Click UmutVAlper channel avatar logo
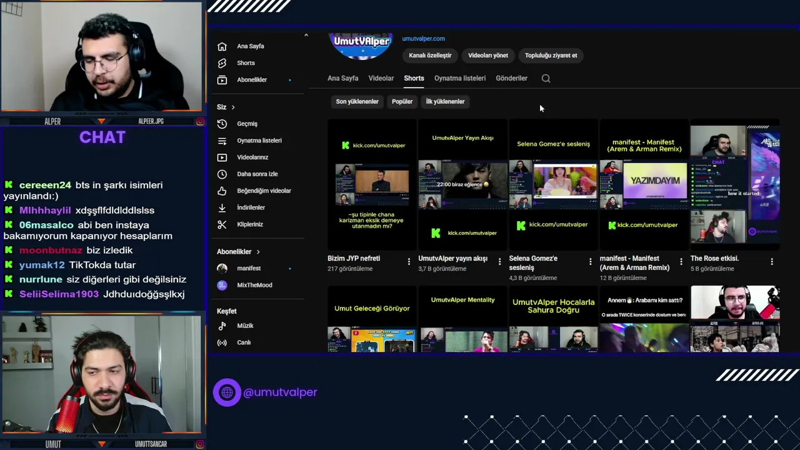800x450 pixels. [361, 46]
